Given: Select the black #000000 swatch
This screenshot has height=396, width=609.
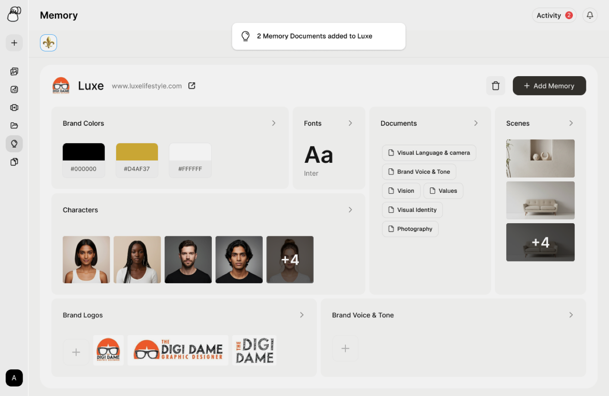Looking at the screenshot, I should click(x=84, y=160).
